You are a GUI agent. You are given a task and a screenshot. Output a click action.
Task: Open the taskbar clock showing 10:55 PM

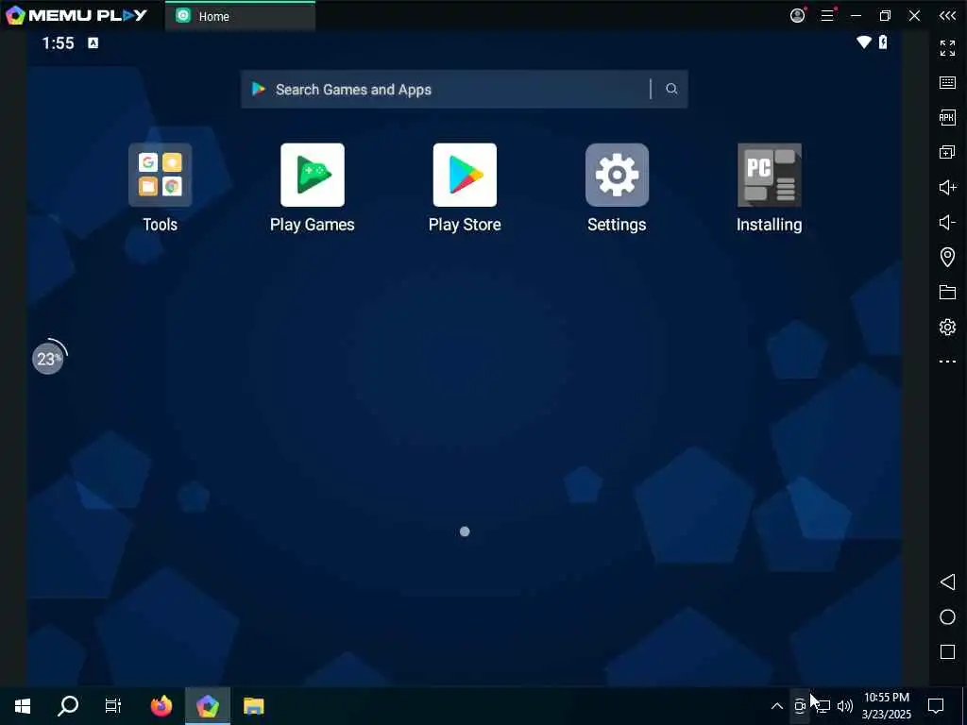click(x=886, y=706)
